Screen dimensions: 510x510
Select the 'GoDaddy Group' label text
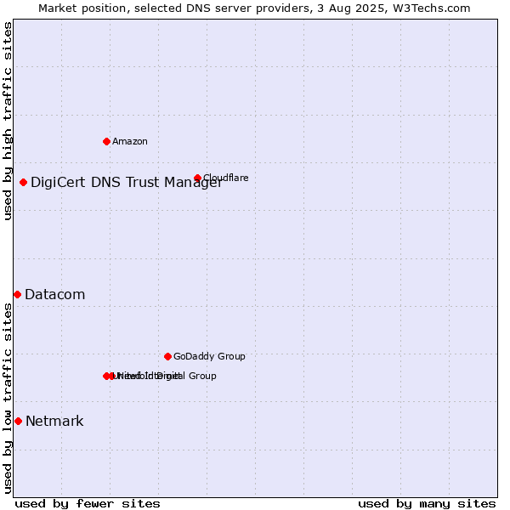209,356
